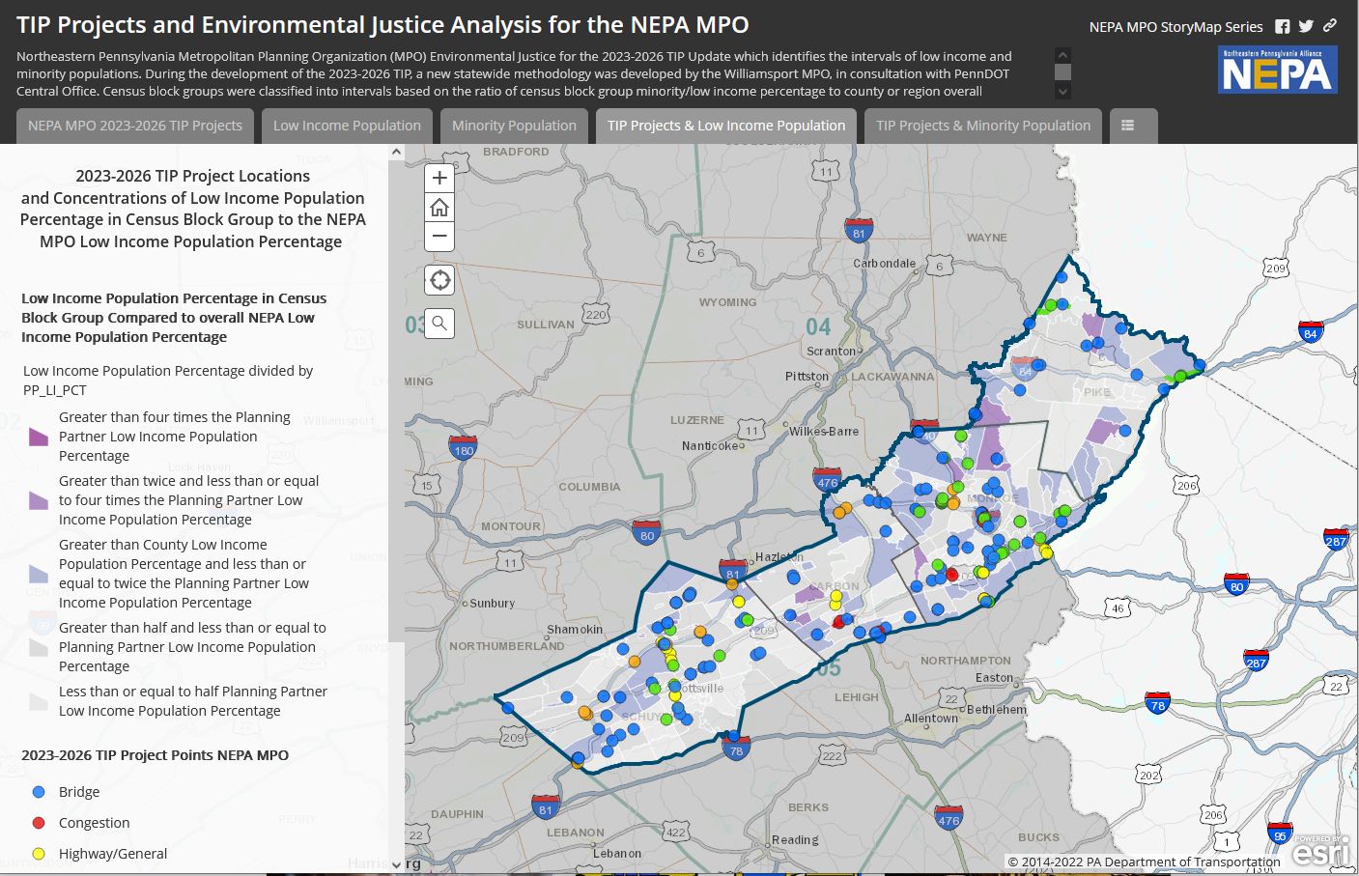Image resolution: width=1359 pixels, height=876 pixels.
Task: Open the map search tool
Action: coord(439,323)
